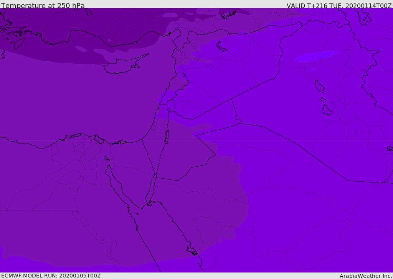The image size is (393, 279).
Task: Click the 'ECMWF MODEL RUN: 20200105T00Z' footer text
Action: [x=51, y=276]
